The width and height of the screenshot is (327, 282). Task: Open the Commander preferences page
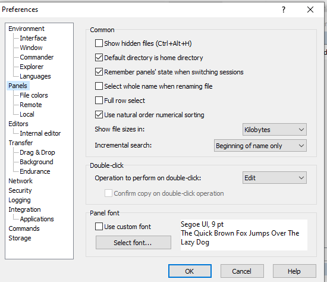36,57
